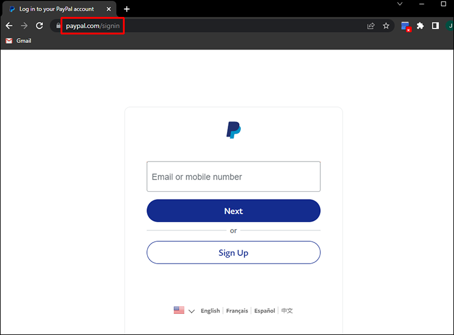The height and width of the screenshot is (335, 454).
Task: Minimize the browser window
Action: point(421,4)
